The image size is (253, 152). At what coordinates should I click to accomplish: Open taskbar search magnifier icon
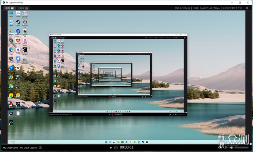pyautogui.click(x=110, y=142)
